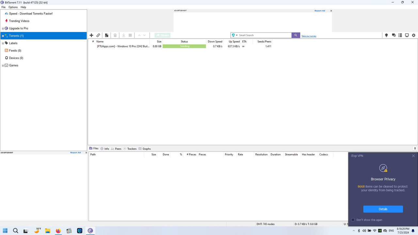Screen dimensions: 418x235
Task: Open search provider dropdown arrow
Action: (237, 35)
